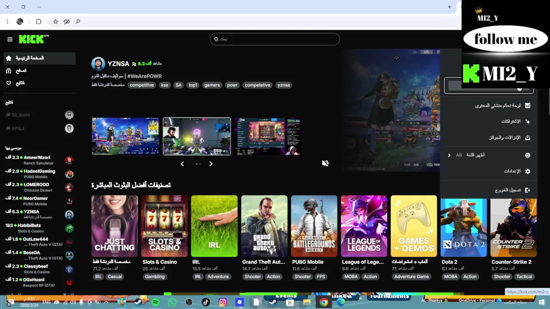Viewport: 550px width, 309px height.
Task: Open OutLaw444 recommended channel
Action: [x=40, y=242]
